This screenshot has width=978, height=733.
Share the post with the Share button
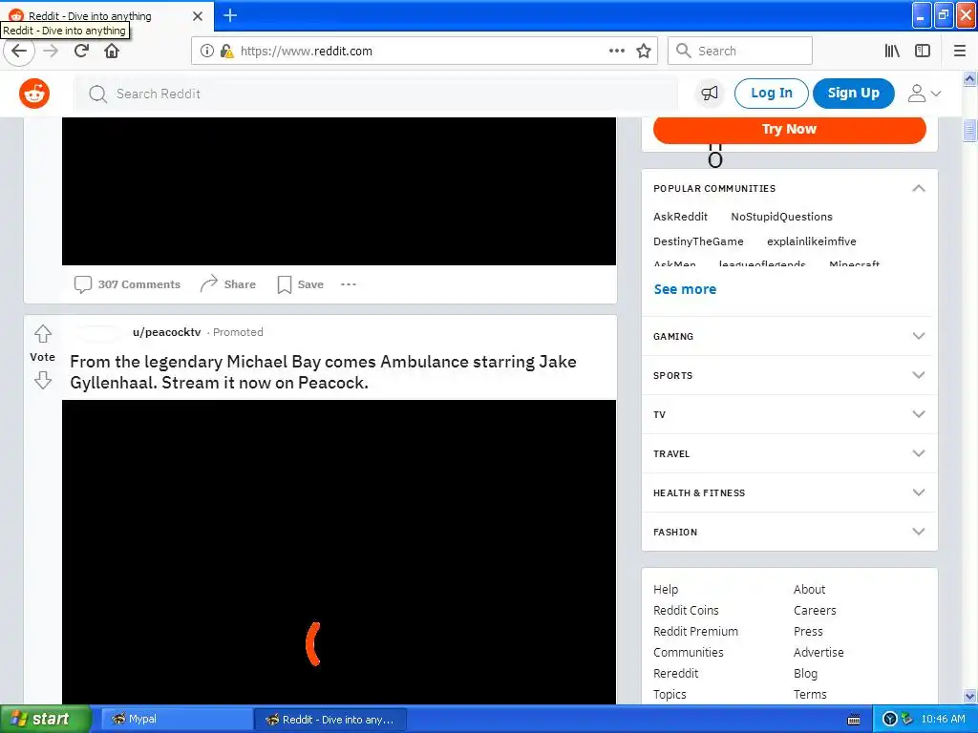[x=228, y=284]
